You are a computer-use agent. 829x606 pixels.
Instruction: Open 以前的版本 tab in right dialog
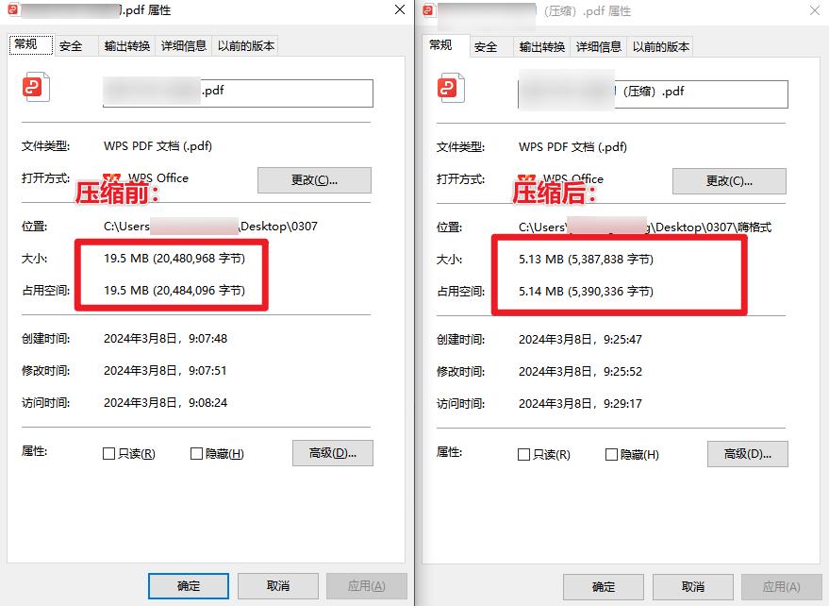tap(661, 47)
